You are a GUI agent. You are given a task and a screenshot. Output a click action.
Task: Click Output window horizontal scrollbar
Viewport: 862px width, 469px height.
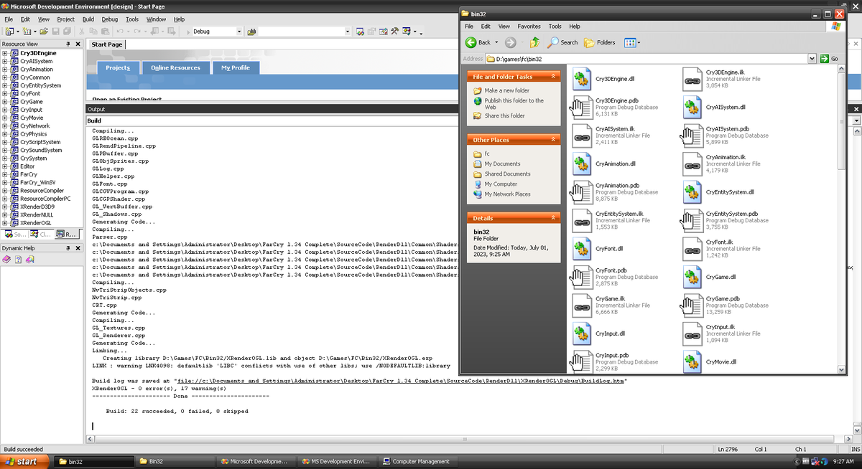(464, 438)
